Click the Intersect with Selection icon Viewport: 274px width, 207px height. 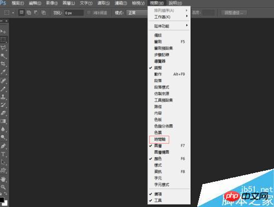[44, 13]
